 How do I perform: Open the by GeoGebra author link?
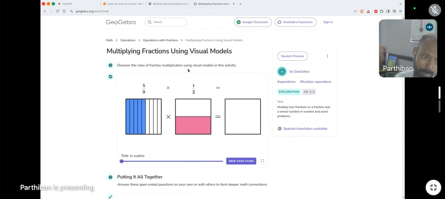point(299,71)
